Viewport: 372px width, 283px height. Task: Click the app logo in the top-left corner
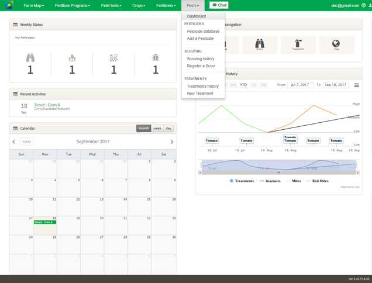click(x=9, y=5)
